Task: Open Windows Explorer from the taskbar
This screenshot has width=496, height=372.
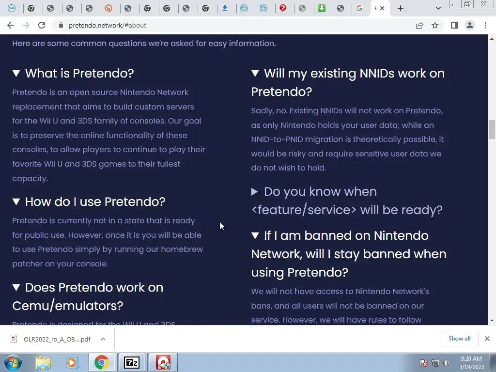Action: click(43, 363)
